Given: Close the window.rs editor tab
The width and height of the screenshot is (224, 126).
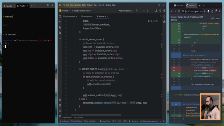Looking at the screenshot, I should click(x=107, y=16).
